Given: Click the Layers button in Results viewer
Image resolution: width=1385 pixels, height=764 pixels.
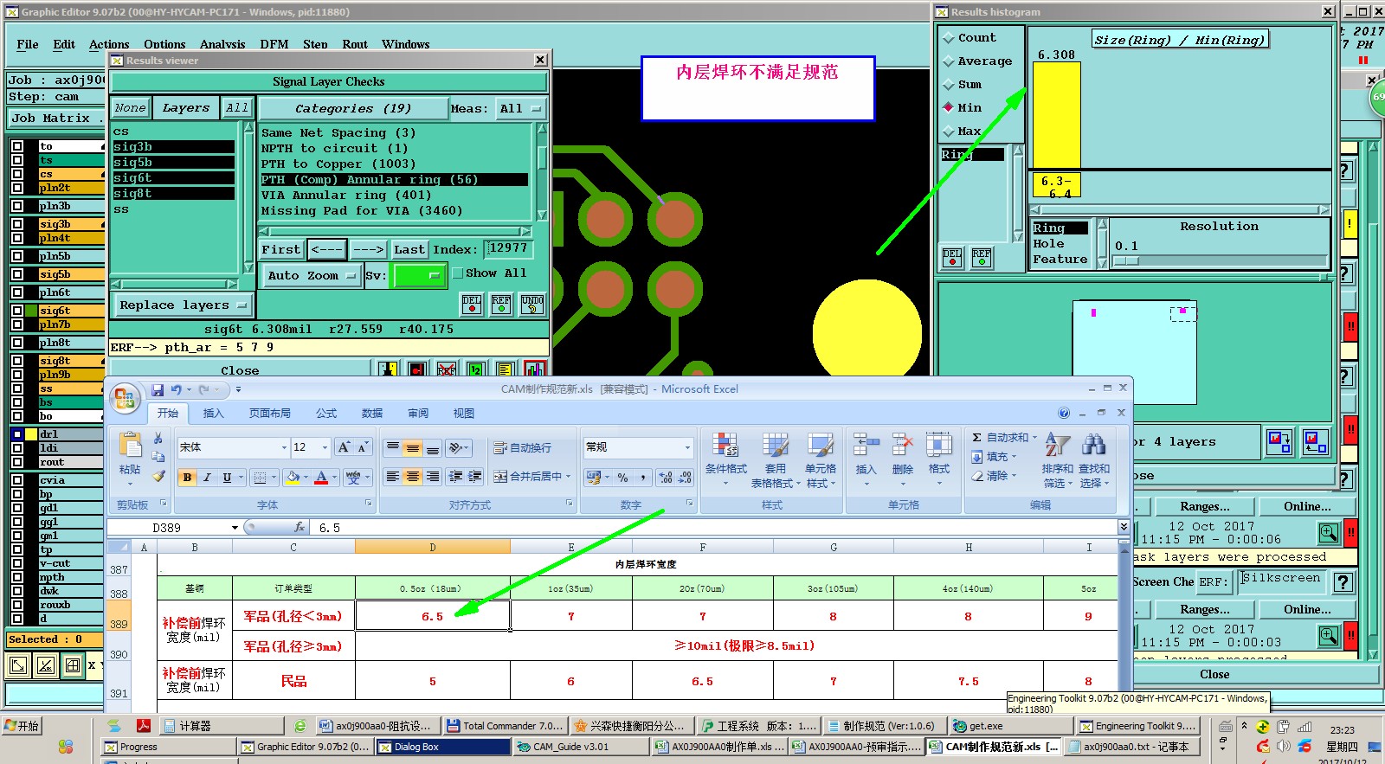Looking at the screenshot, I should click(x=186, y=108).
